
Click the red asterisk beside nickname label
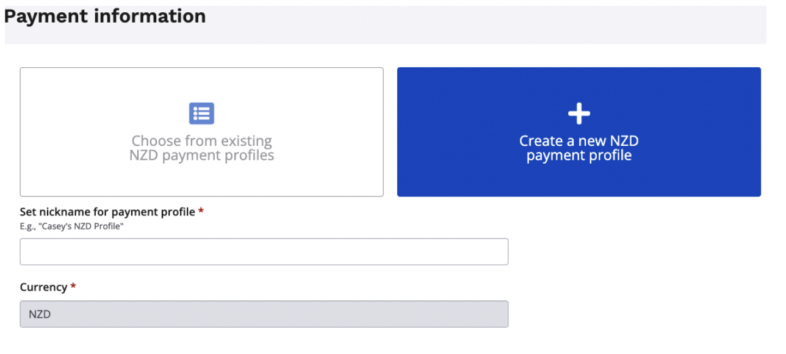[201, 212]
